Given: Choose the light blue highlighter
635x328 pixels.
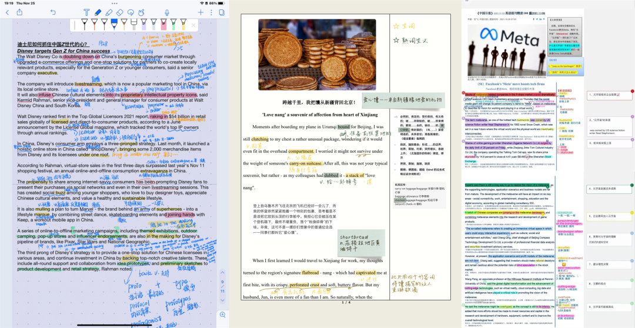Looking at the screenshot, I should (x=153, y=25).
